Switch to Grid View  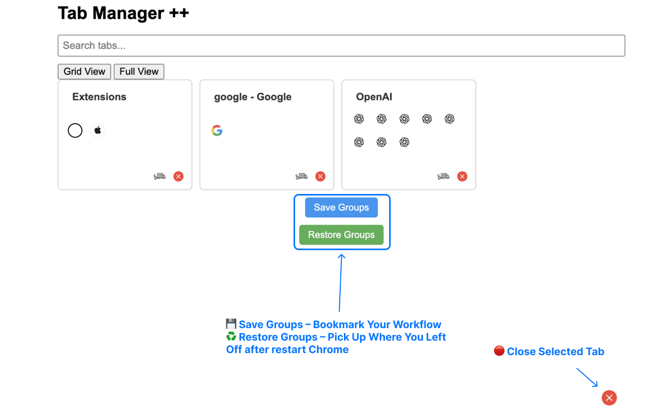click(x=84, y=72)
